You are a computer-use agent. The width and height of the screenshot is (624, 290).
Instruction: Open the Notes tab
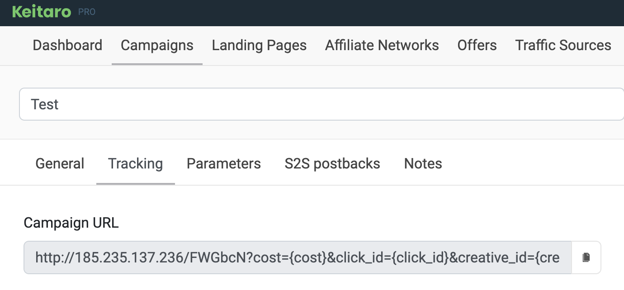[x=423, y=164]
